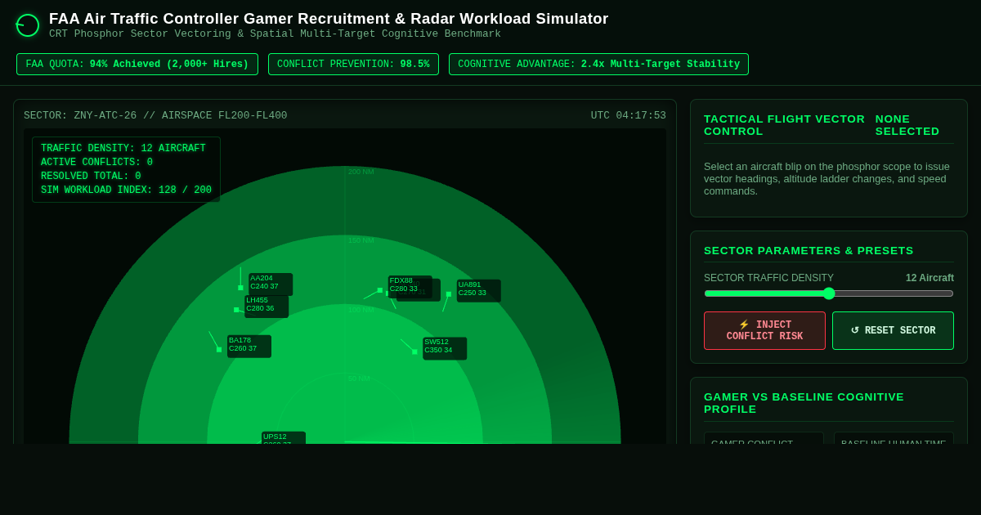Click the UA891 C250 data tag
The image size is (981, 515).
479,291
